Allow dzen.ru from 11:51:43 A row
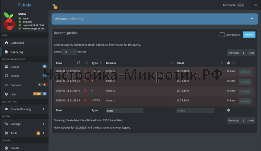The width and height of the screenshot is (261, 151). click(245, 92)
